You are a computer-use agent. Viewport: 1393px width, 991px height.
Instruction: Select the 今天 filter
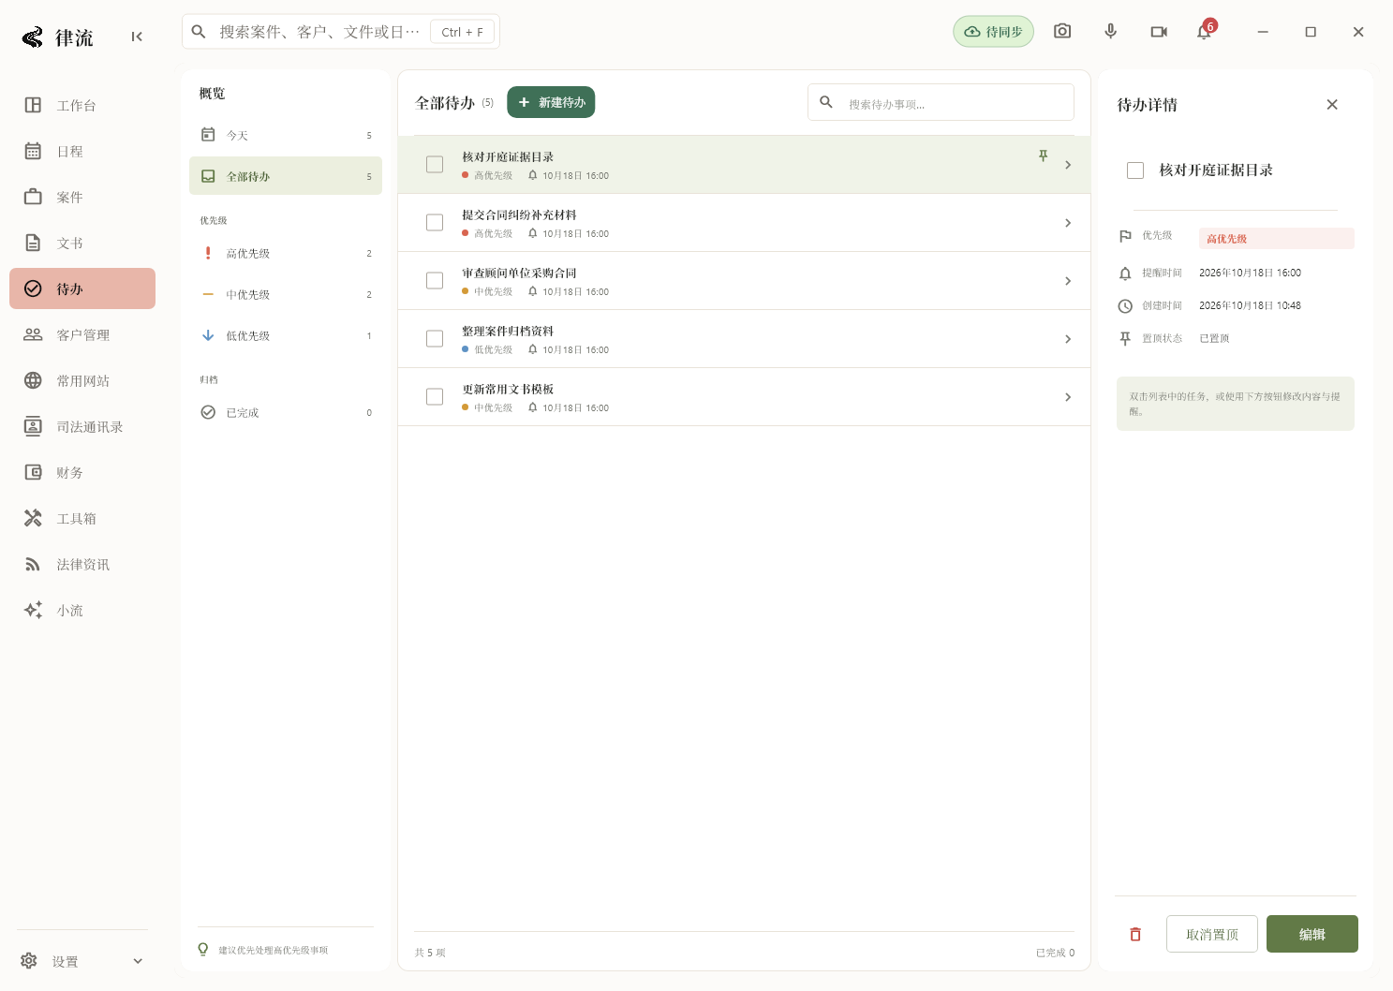(286, 135)
